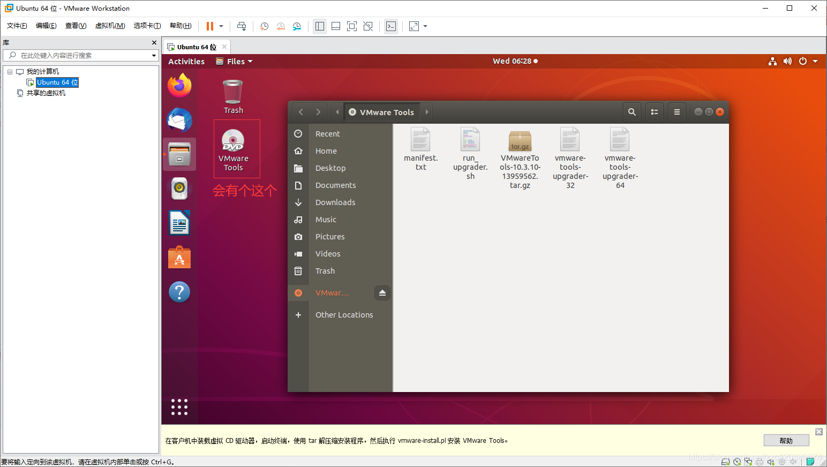Viewport: 827px width, 467px height.
Task: Open Downloads in the Files sidebar
Action: click(x=340, y=202)
